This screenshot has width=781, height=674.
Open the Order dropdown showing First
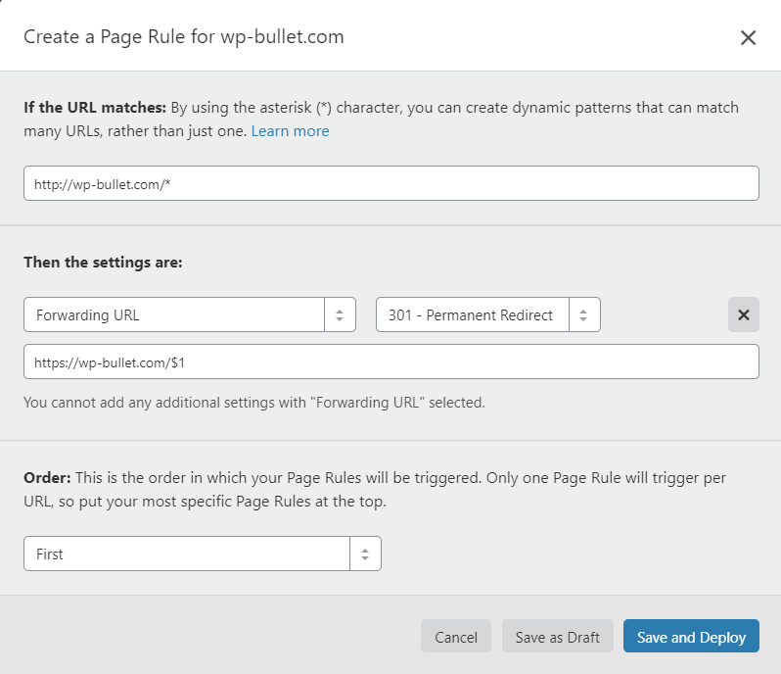pyautogui.click(x=203, y=554)
